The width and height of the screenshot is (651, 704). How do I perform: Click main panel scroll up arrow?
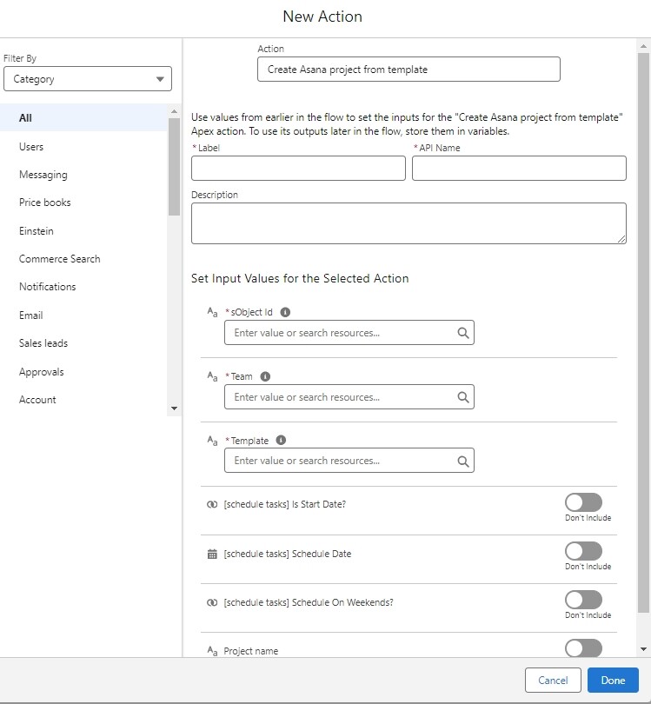point(643,46)
